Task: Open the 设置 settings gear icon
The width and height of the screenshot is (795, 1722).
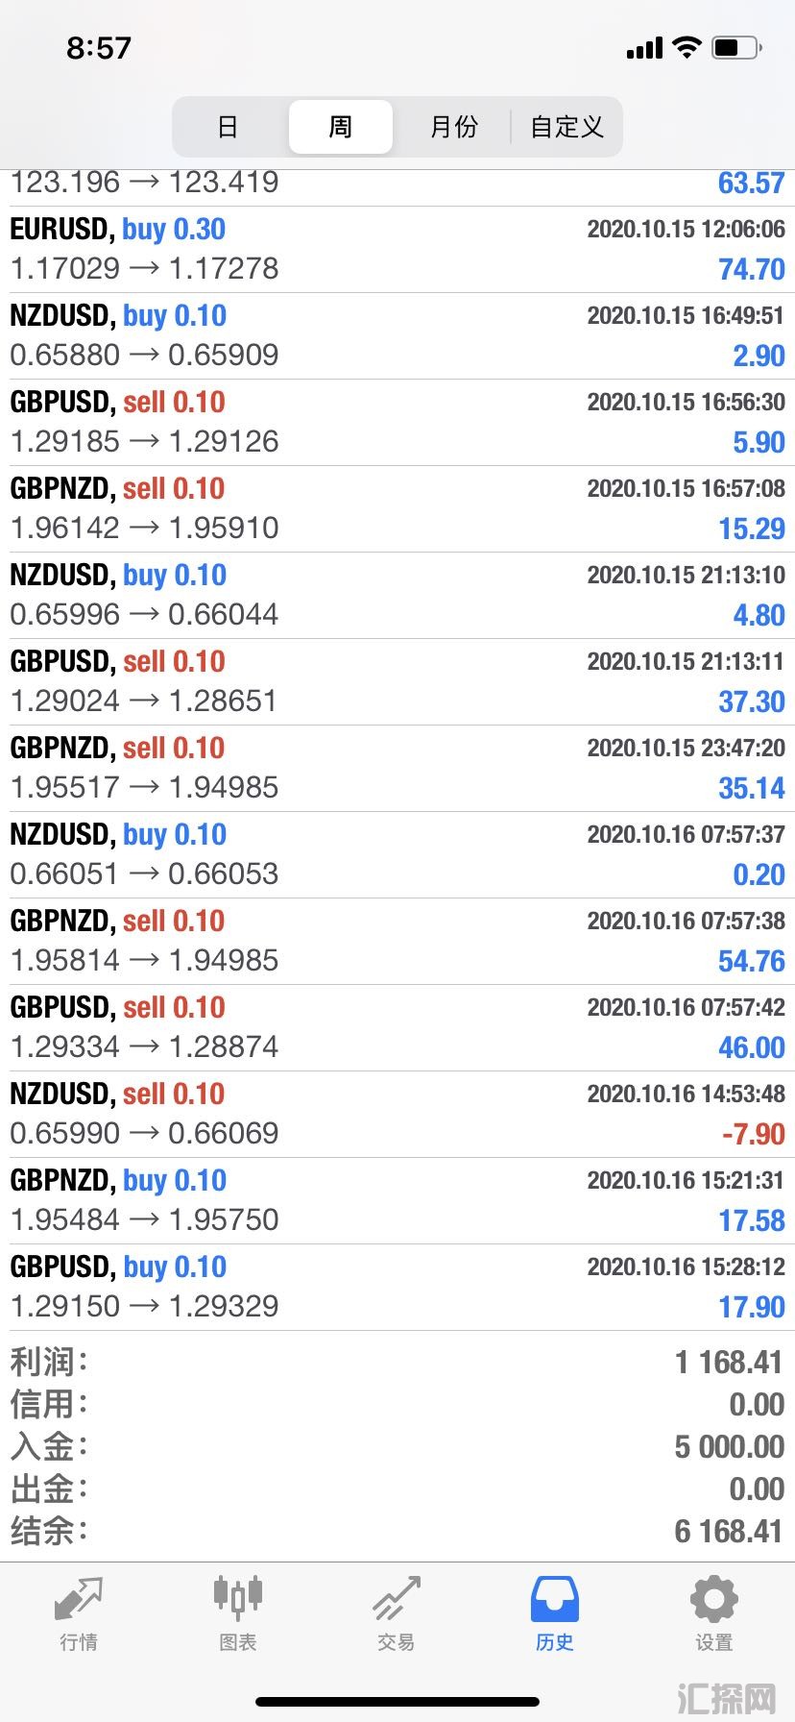Action: 714,1600
